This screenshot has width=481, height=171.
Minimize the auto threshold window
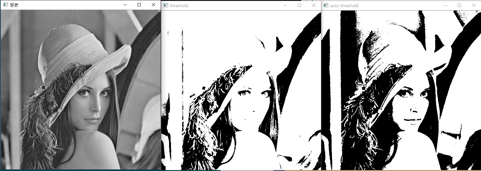tap(445, 5)
